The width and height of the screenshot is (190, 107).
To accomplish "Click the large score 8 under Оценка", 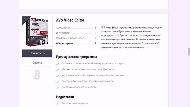I will click(37, 75).
